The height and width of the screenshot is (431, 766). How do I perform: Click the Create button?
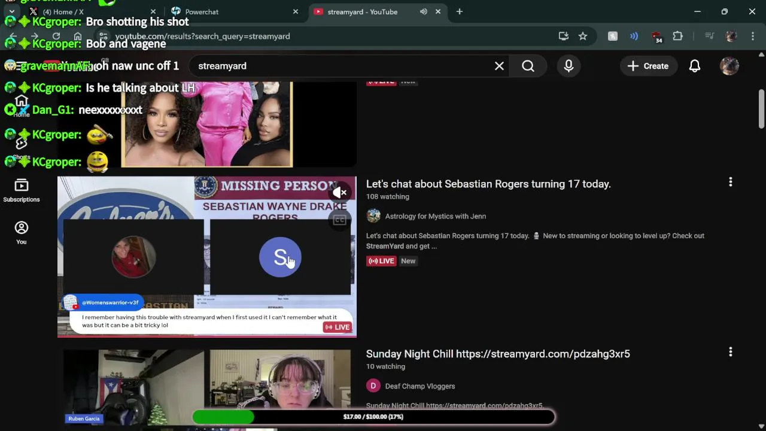pyautogui.click(x=648, y=66)
